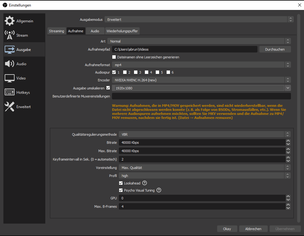Decrease Max. B-Frames with down arrow
Screen dimensions: 304x236
tap(288, 208)
